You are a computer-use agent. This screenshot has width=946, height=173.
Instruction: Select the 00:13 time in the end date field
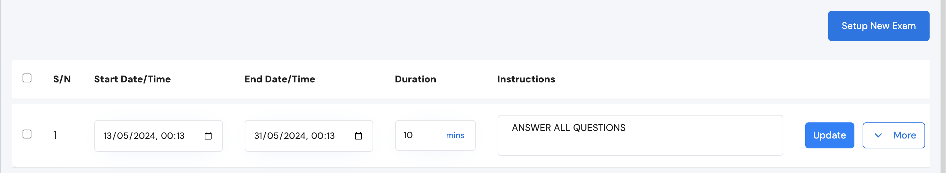click(323, 136)
